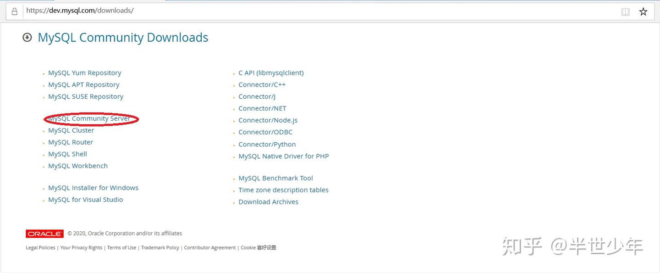The image size is (660, 273).
Task: Open C API (libmysqlclient) link
Action: (271, 73)
